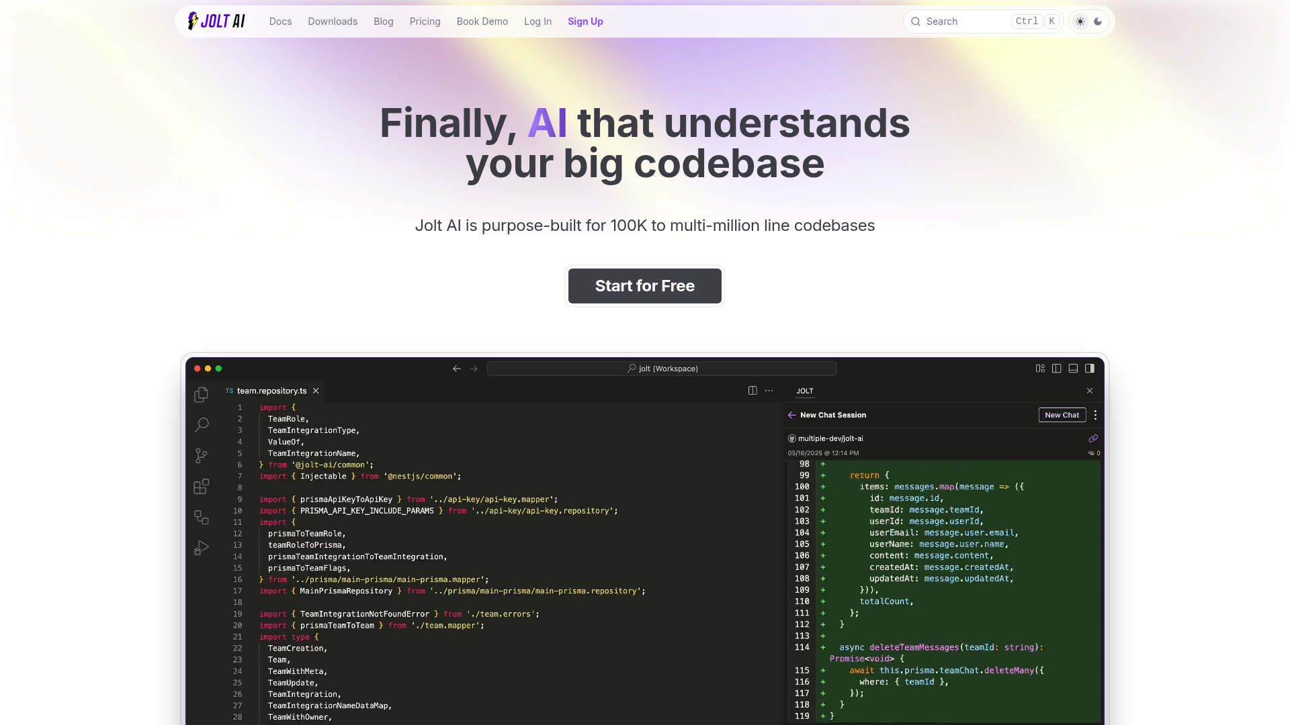This screenshot has width=1290, height=725.
Task: Switch to light theme sun icon
Action: pyautogui.click(x=1080, y=21)
